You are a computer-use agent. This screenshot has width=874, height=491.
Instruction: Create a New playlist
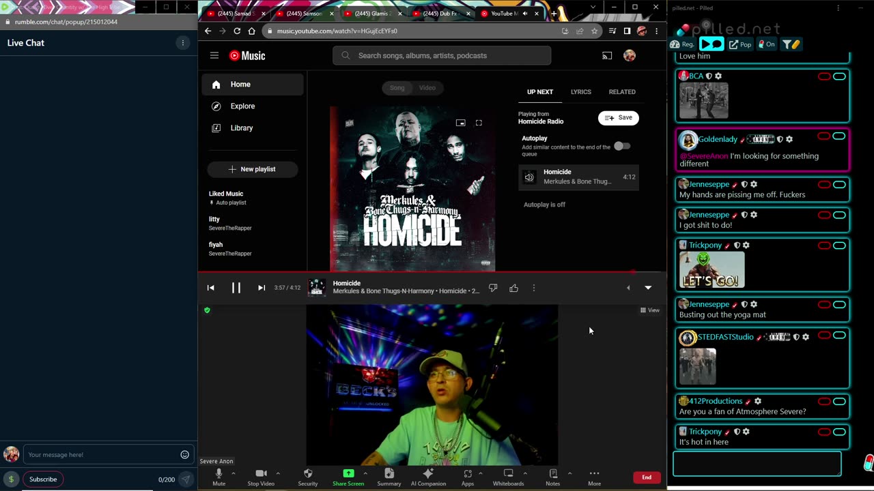pos(253,169)
